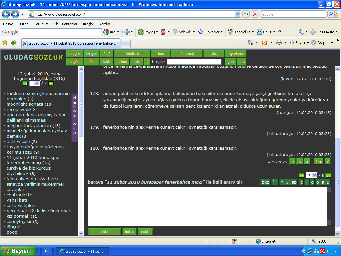
Task: Stop loading with the red X icon
Action: (x=255, y=14)
